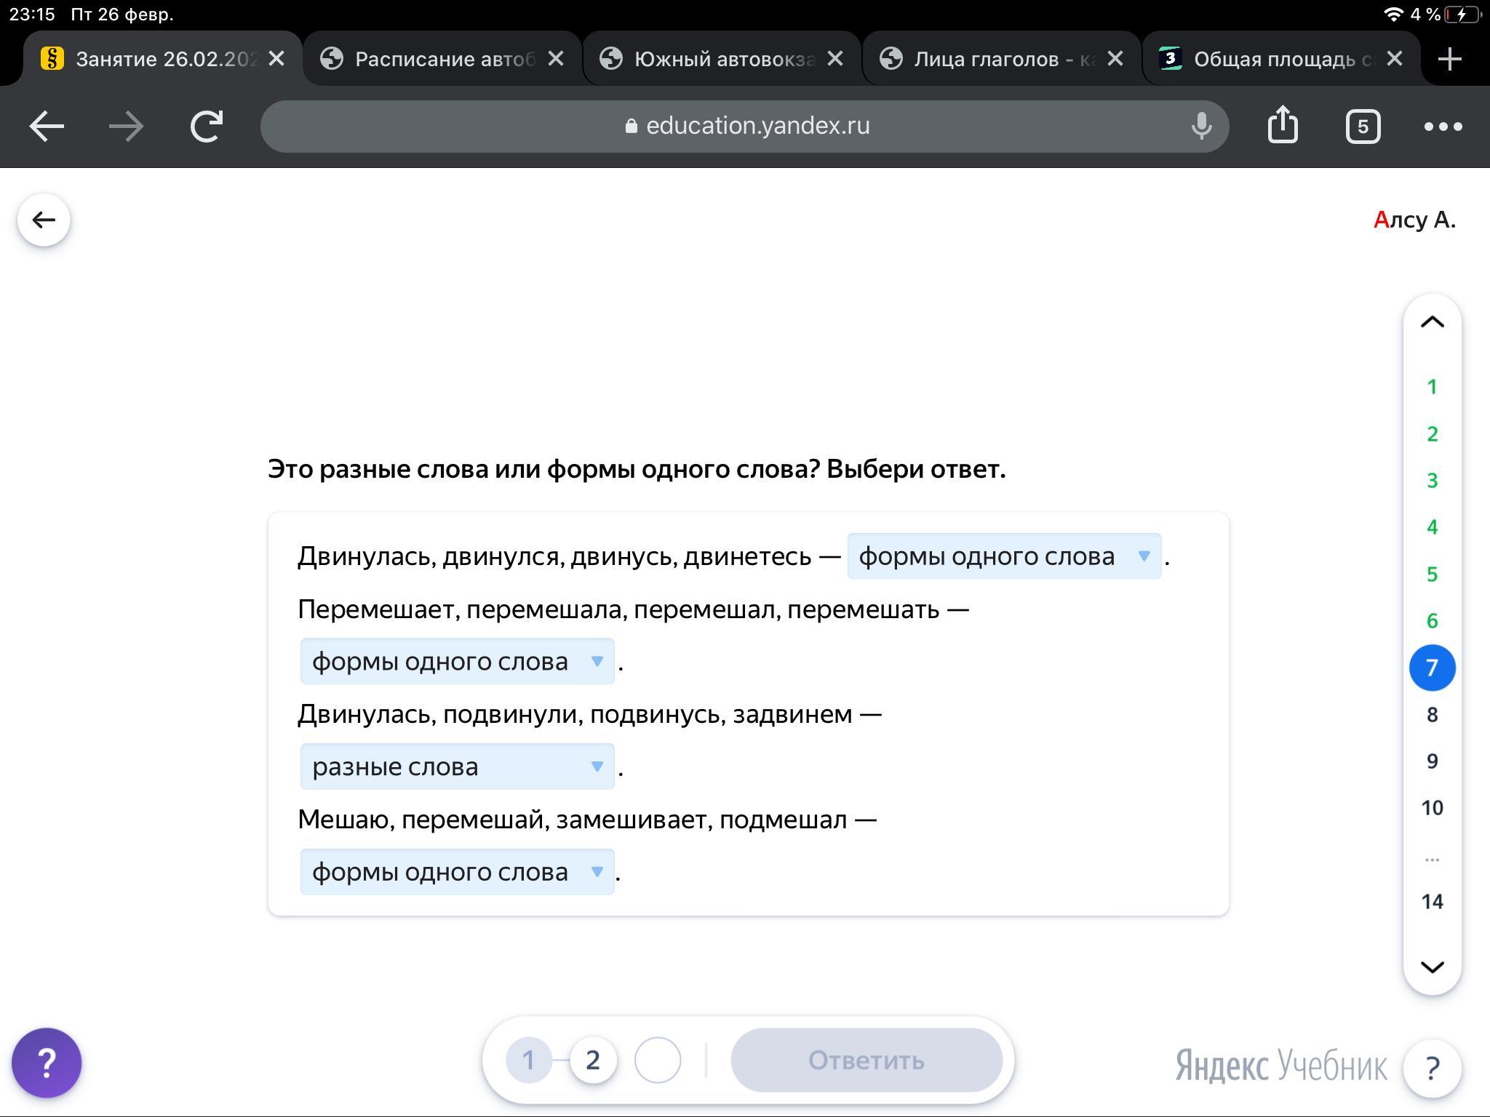Open the tab overview showing 5
This screenshot has height=1117, width=1490.
(1362, 127)
